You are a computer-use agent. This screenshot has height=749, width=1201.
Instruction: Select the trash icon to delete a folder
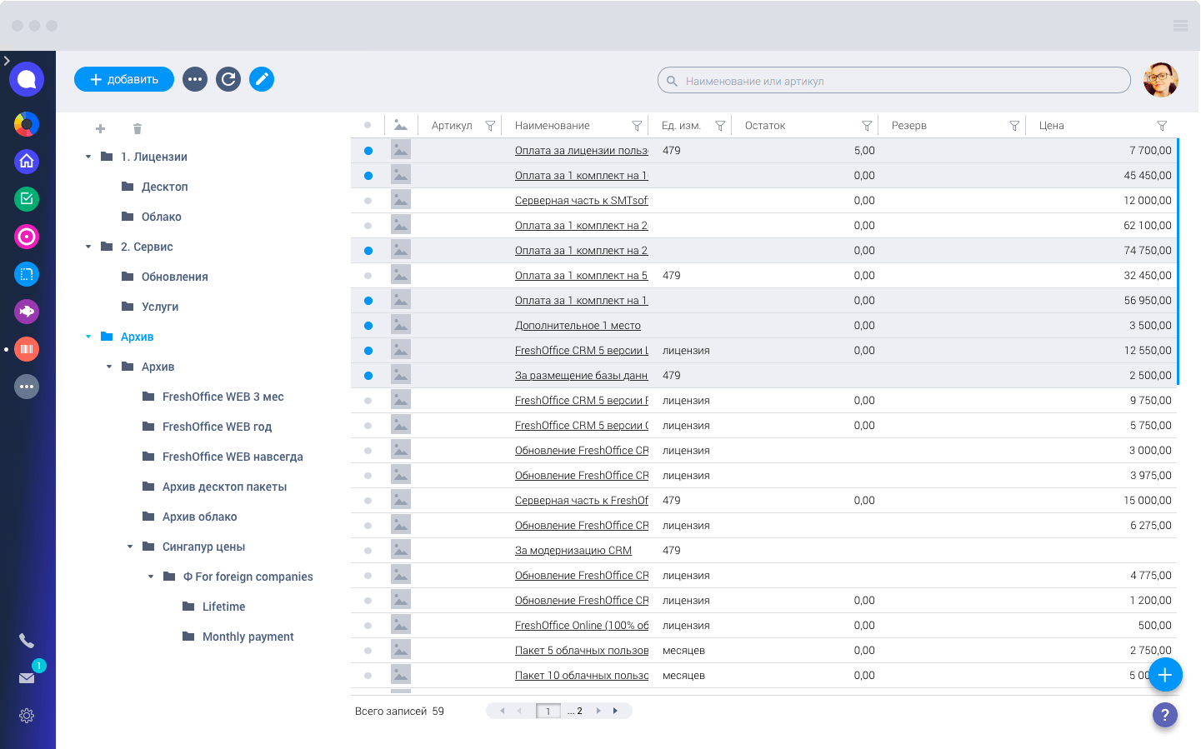137,128
